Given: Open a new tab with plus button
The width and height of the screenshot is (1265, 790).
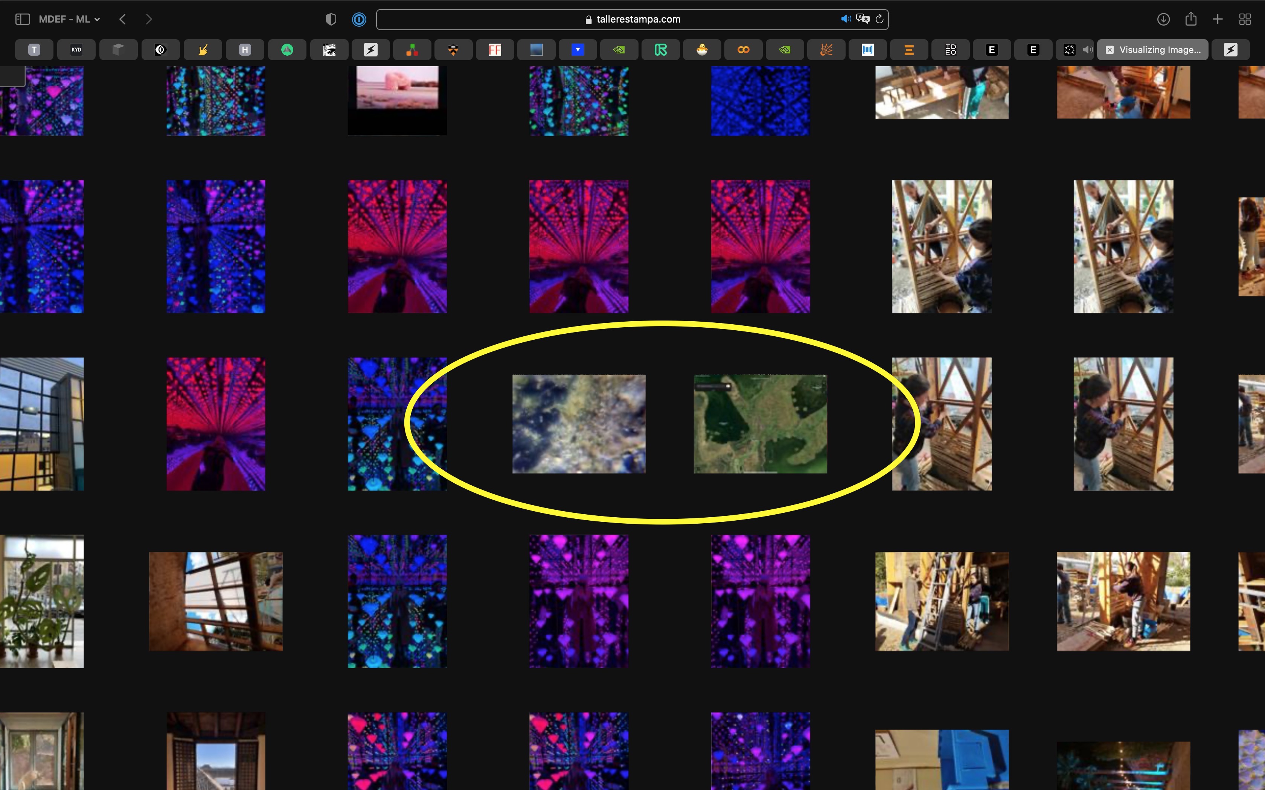Looking at the screenshot, I should [x=1218, y=19].
